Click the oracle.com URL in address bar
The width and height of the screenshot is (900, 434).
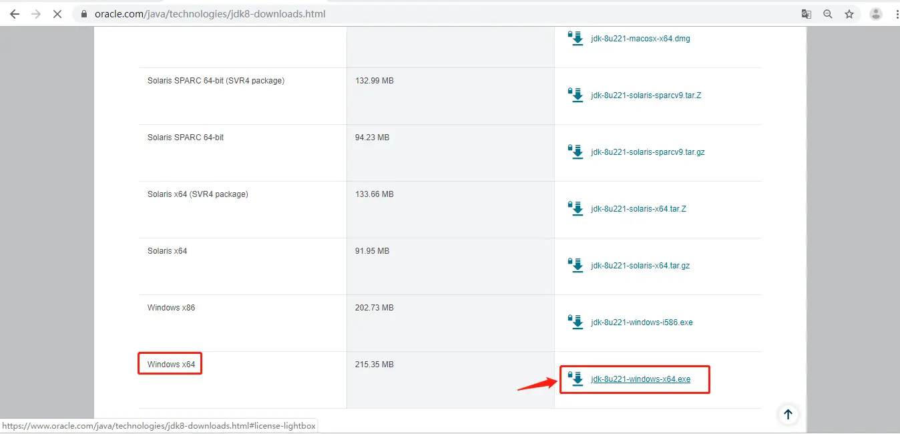(x=210, y=13)
